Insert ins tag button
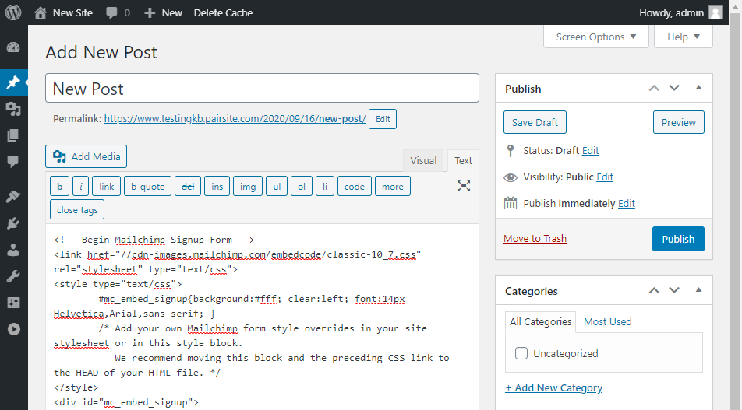The image size is (742, 410). (x=217, y=186)
